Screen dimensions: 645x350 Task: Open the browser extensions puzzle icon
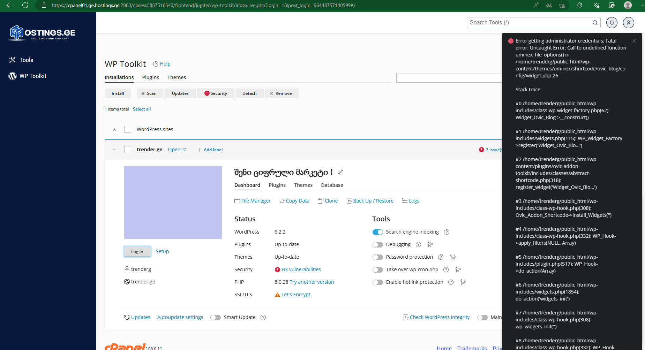click(579, 5)
